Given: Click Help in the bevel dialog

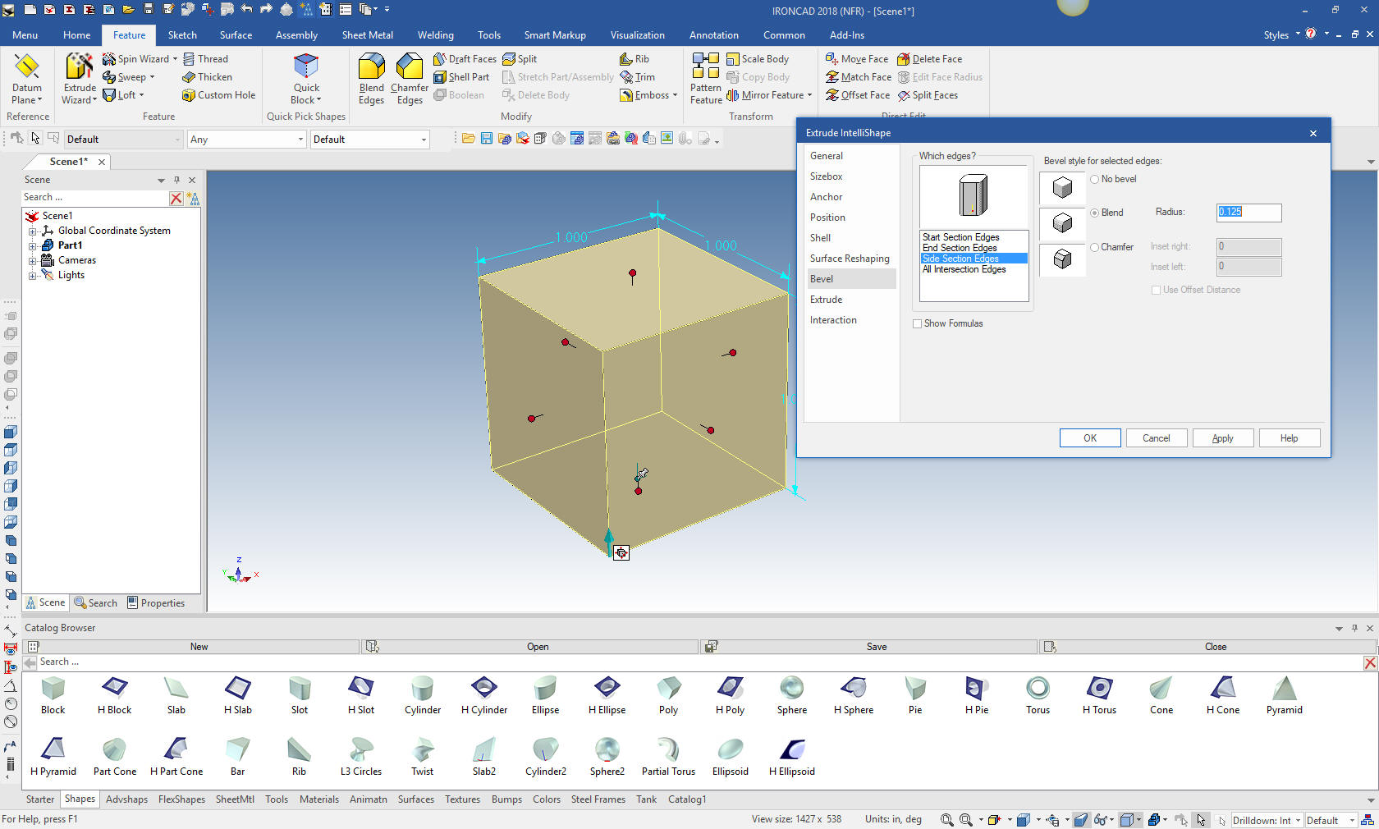Looking at the screenshot, I should point(1289,438).
